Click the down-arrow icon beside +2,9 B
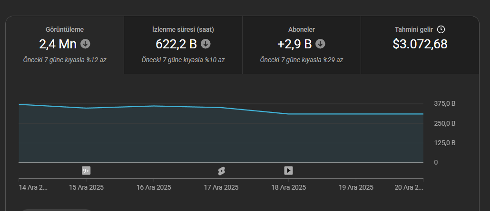Image resolution: width=490 pixels, height=211 pixels. pyautogui.click(x=320, y=44)
